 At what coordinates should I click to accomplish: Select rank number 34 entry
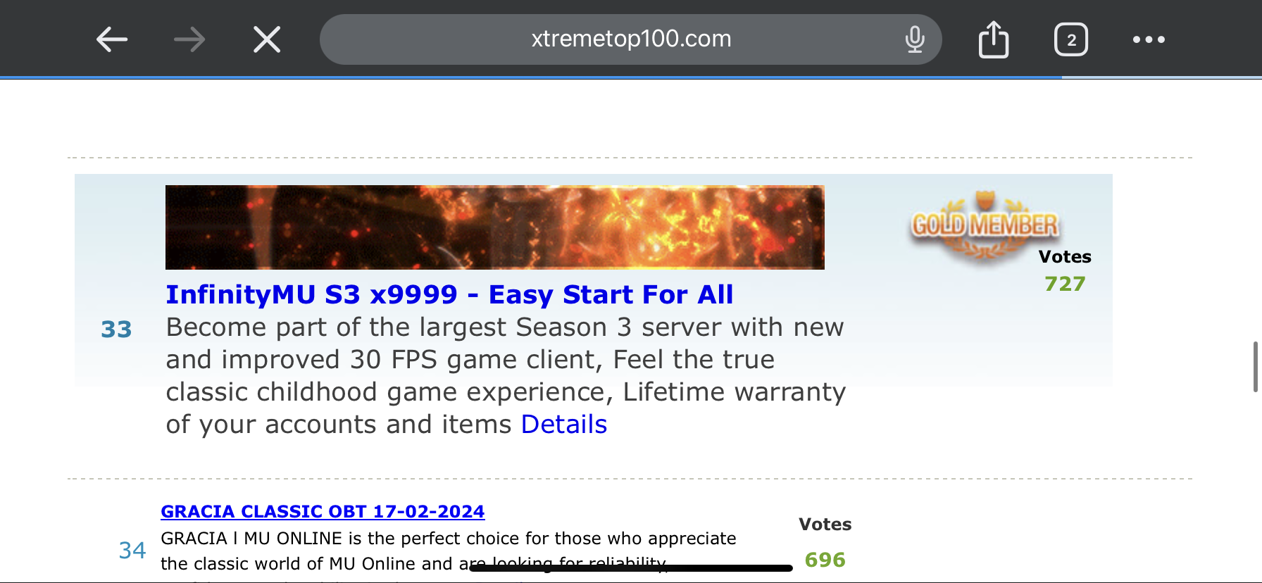coord(132,550)
